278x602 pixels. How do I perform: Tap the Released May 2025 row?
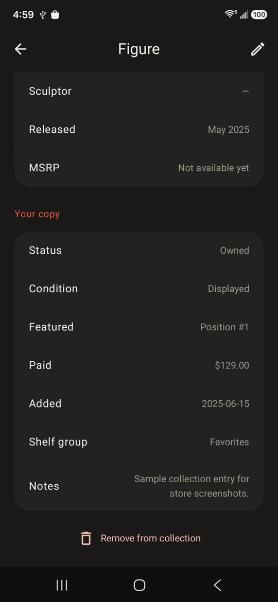tap(139, 129)
